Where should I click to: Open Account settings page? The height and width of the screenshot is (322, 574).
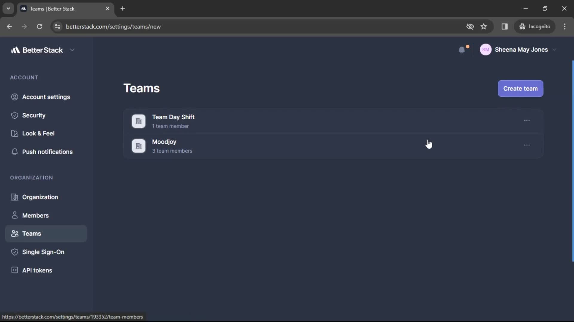click(46, 96)
